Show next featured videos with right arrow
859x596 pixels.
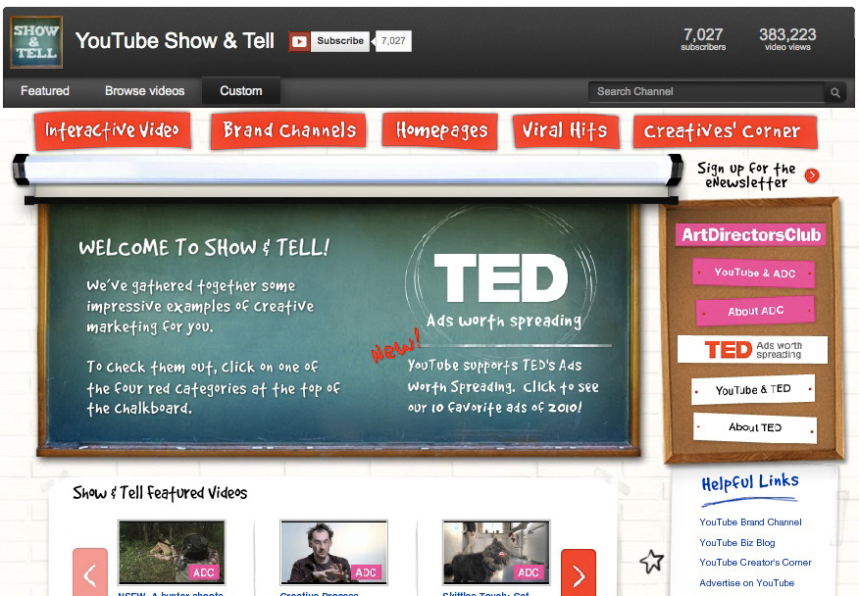pos(579,573)
